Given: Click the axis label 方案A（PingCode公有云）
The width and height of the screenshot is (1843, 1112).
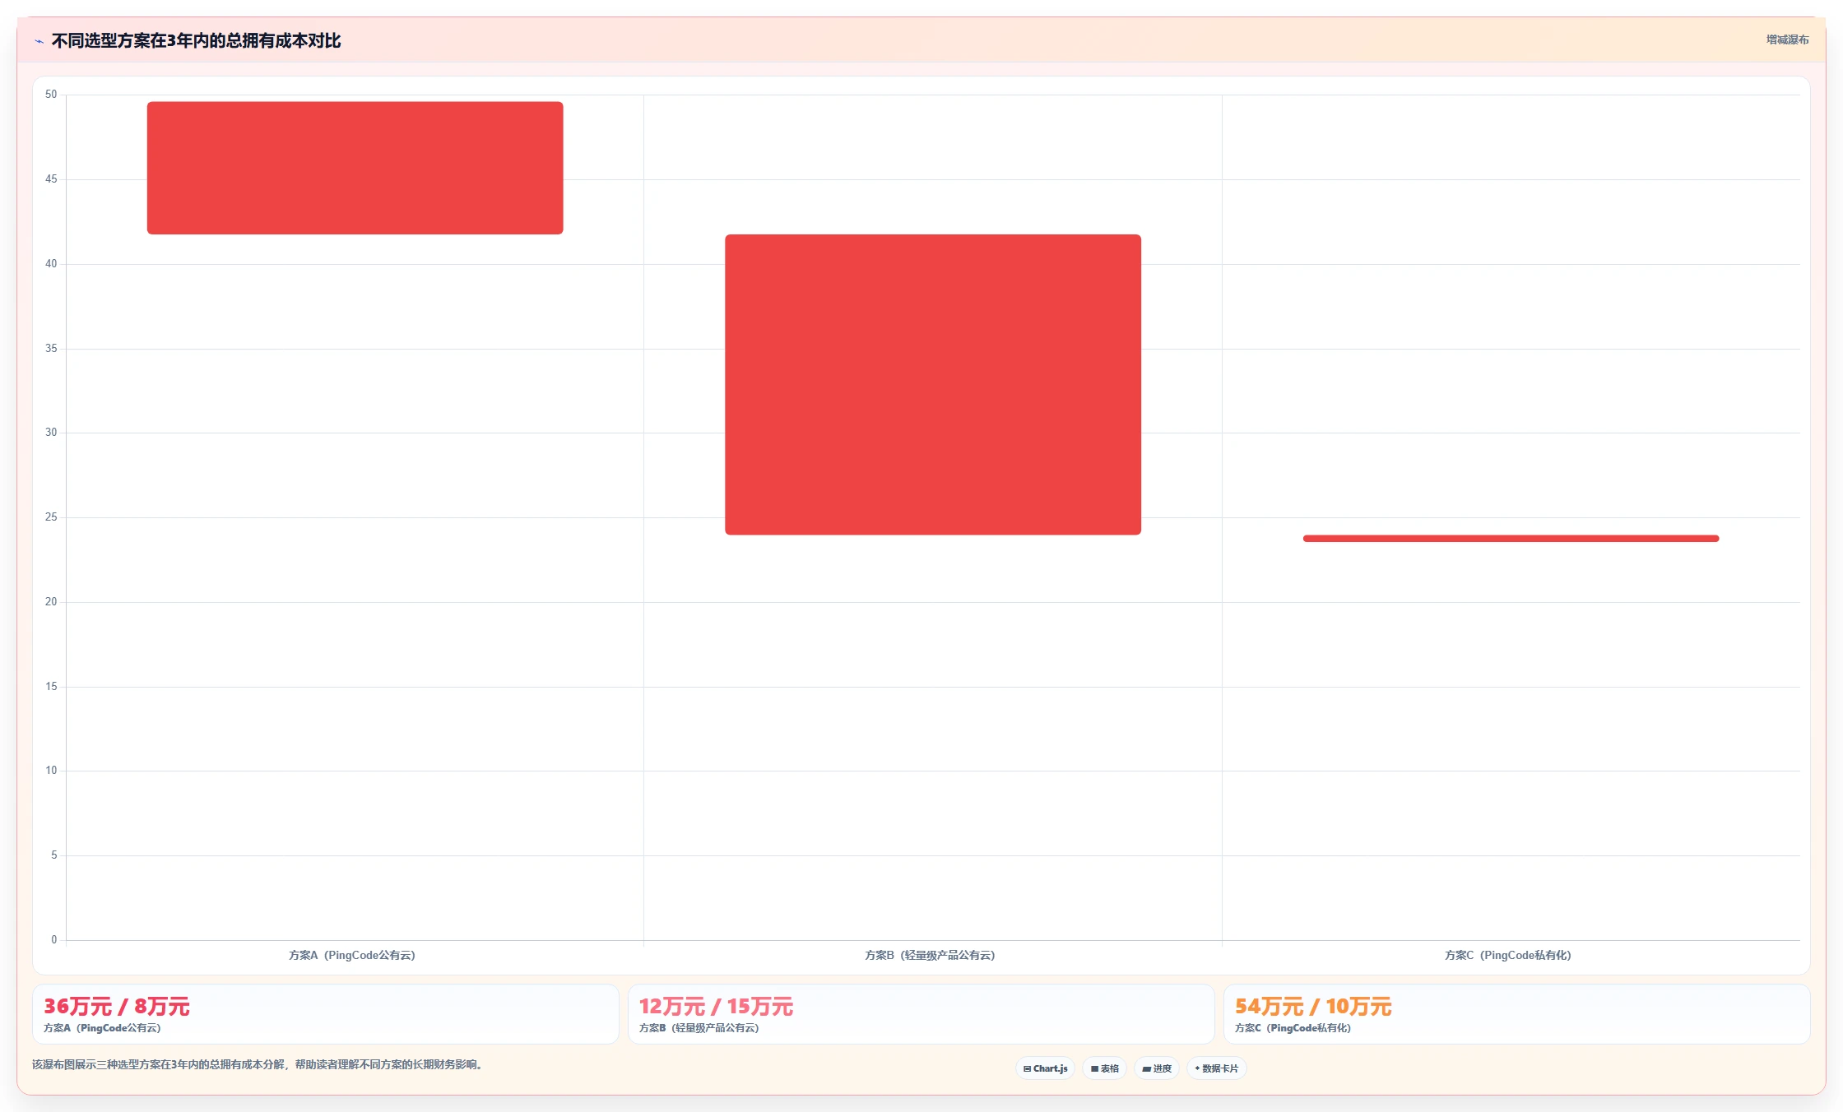Looking at the screenshot, I should pyautogui.click(x=352, y=955).
